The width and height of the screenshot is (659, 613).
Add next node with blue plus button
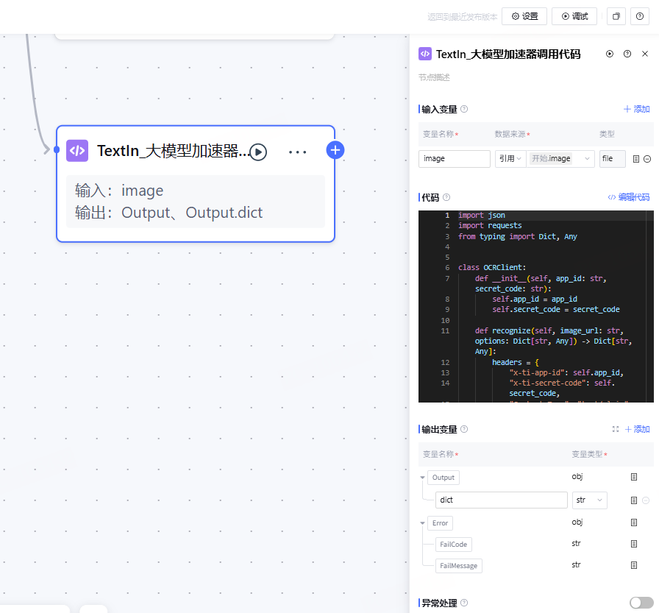[x=335, y=150]
